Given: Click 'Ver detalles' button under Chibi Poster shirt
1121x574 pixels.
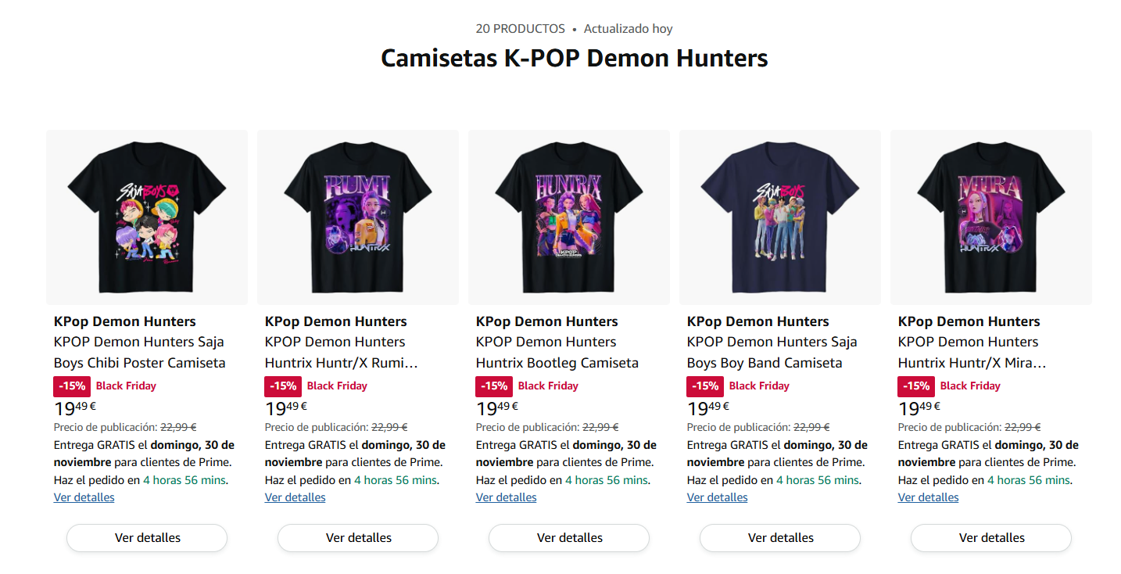Looking at the screenshot, I should [147, 538].
